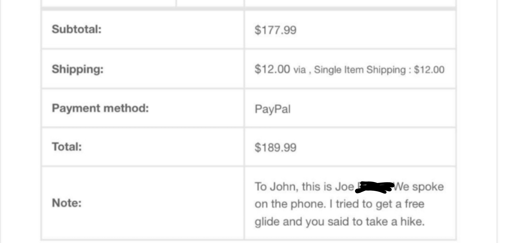This screenshot has height=243, width=530.
Task: Click the Shipping label
Action: click(78, 69)
